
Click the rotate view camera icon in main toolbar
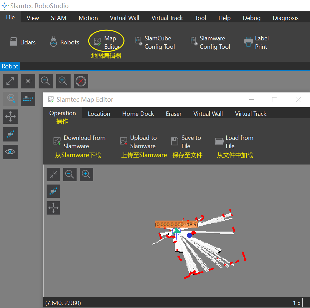pos(10,134)
